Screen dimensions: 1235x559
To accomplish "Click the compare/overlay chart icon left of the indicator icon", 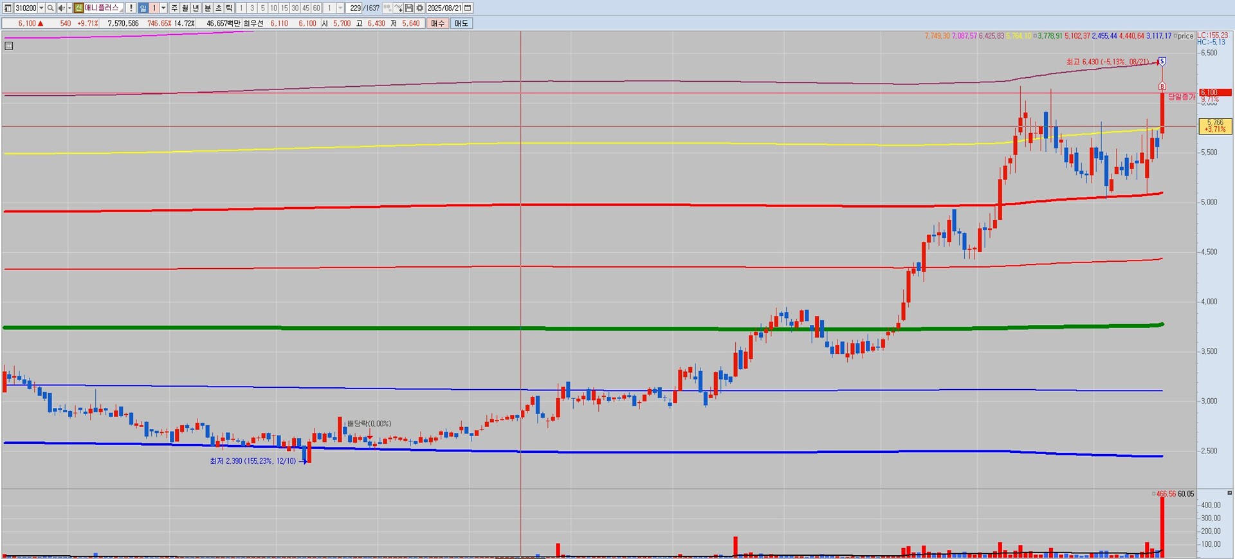I will click(x=388, y=8).
